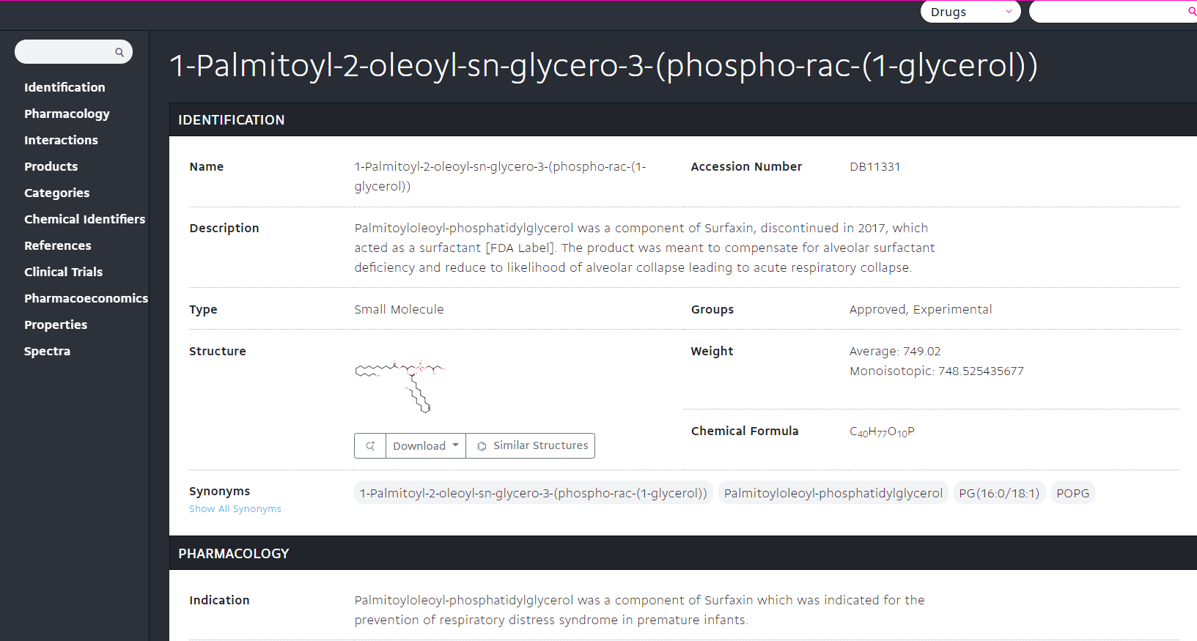Click the molecule structure thumbnail
The image size is (1197, 641).
(400, 386)
